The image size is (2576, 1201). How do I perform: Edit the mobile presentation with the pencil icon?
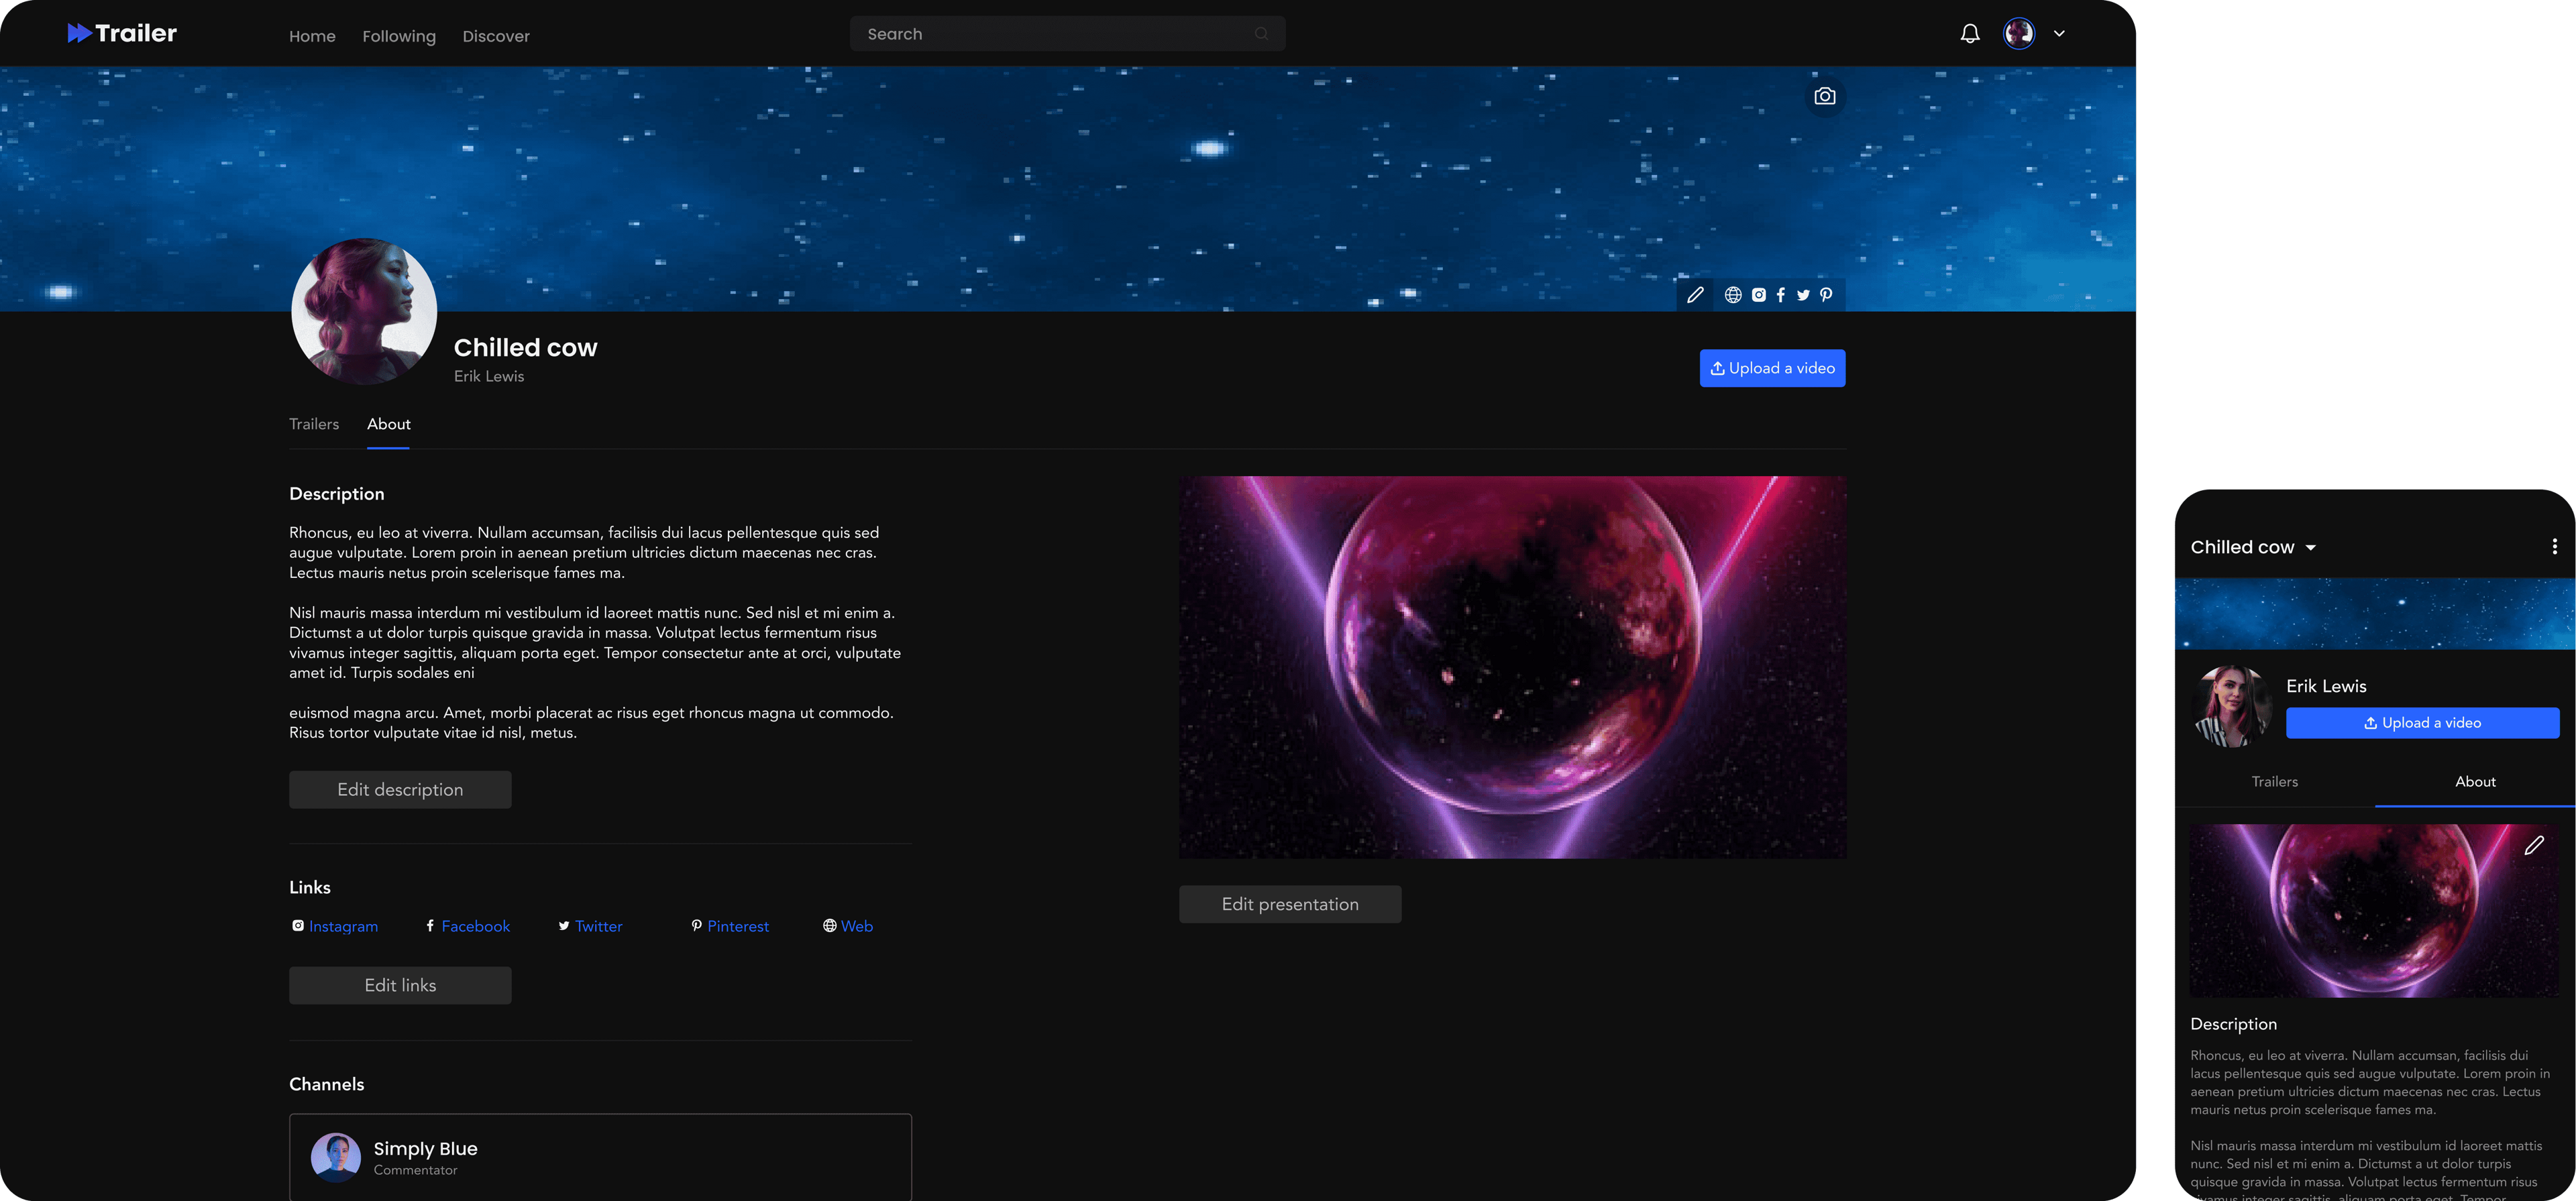(x=2533, y=846)
